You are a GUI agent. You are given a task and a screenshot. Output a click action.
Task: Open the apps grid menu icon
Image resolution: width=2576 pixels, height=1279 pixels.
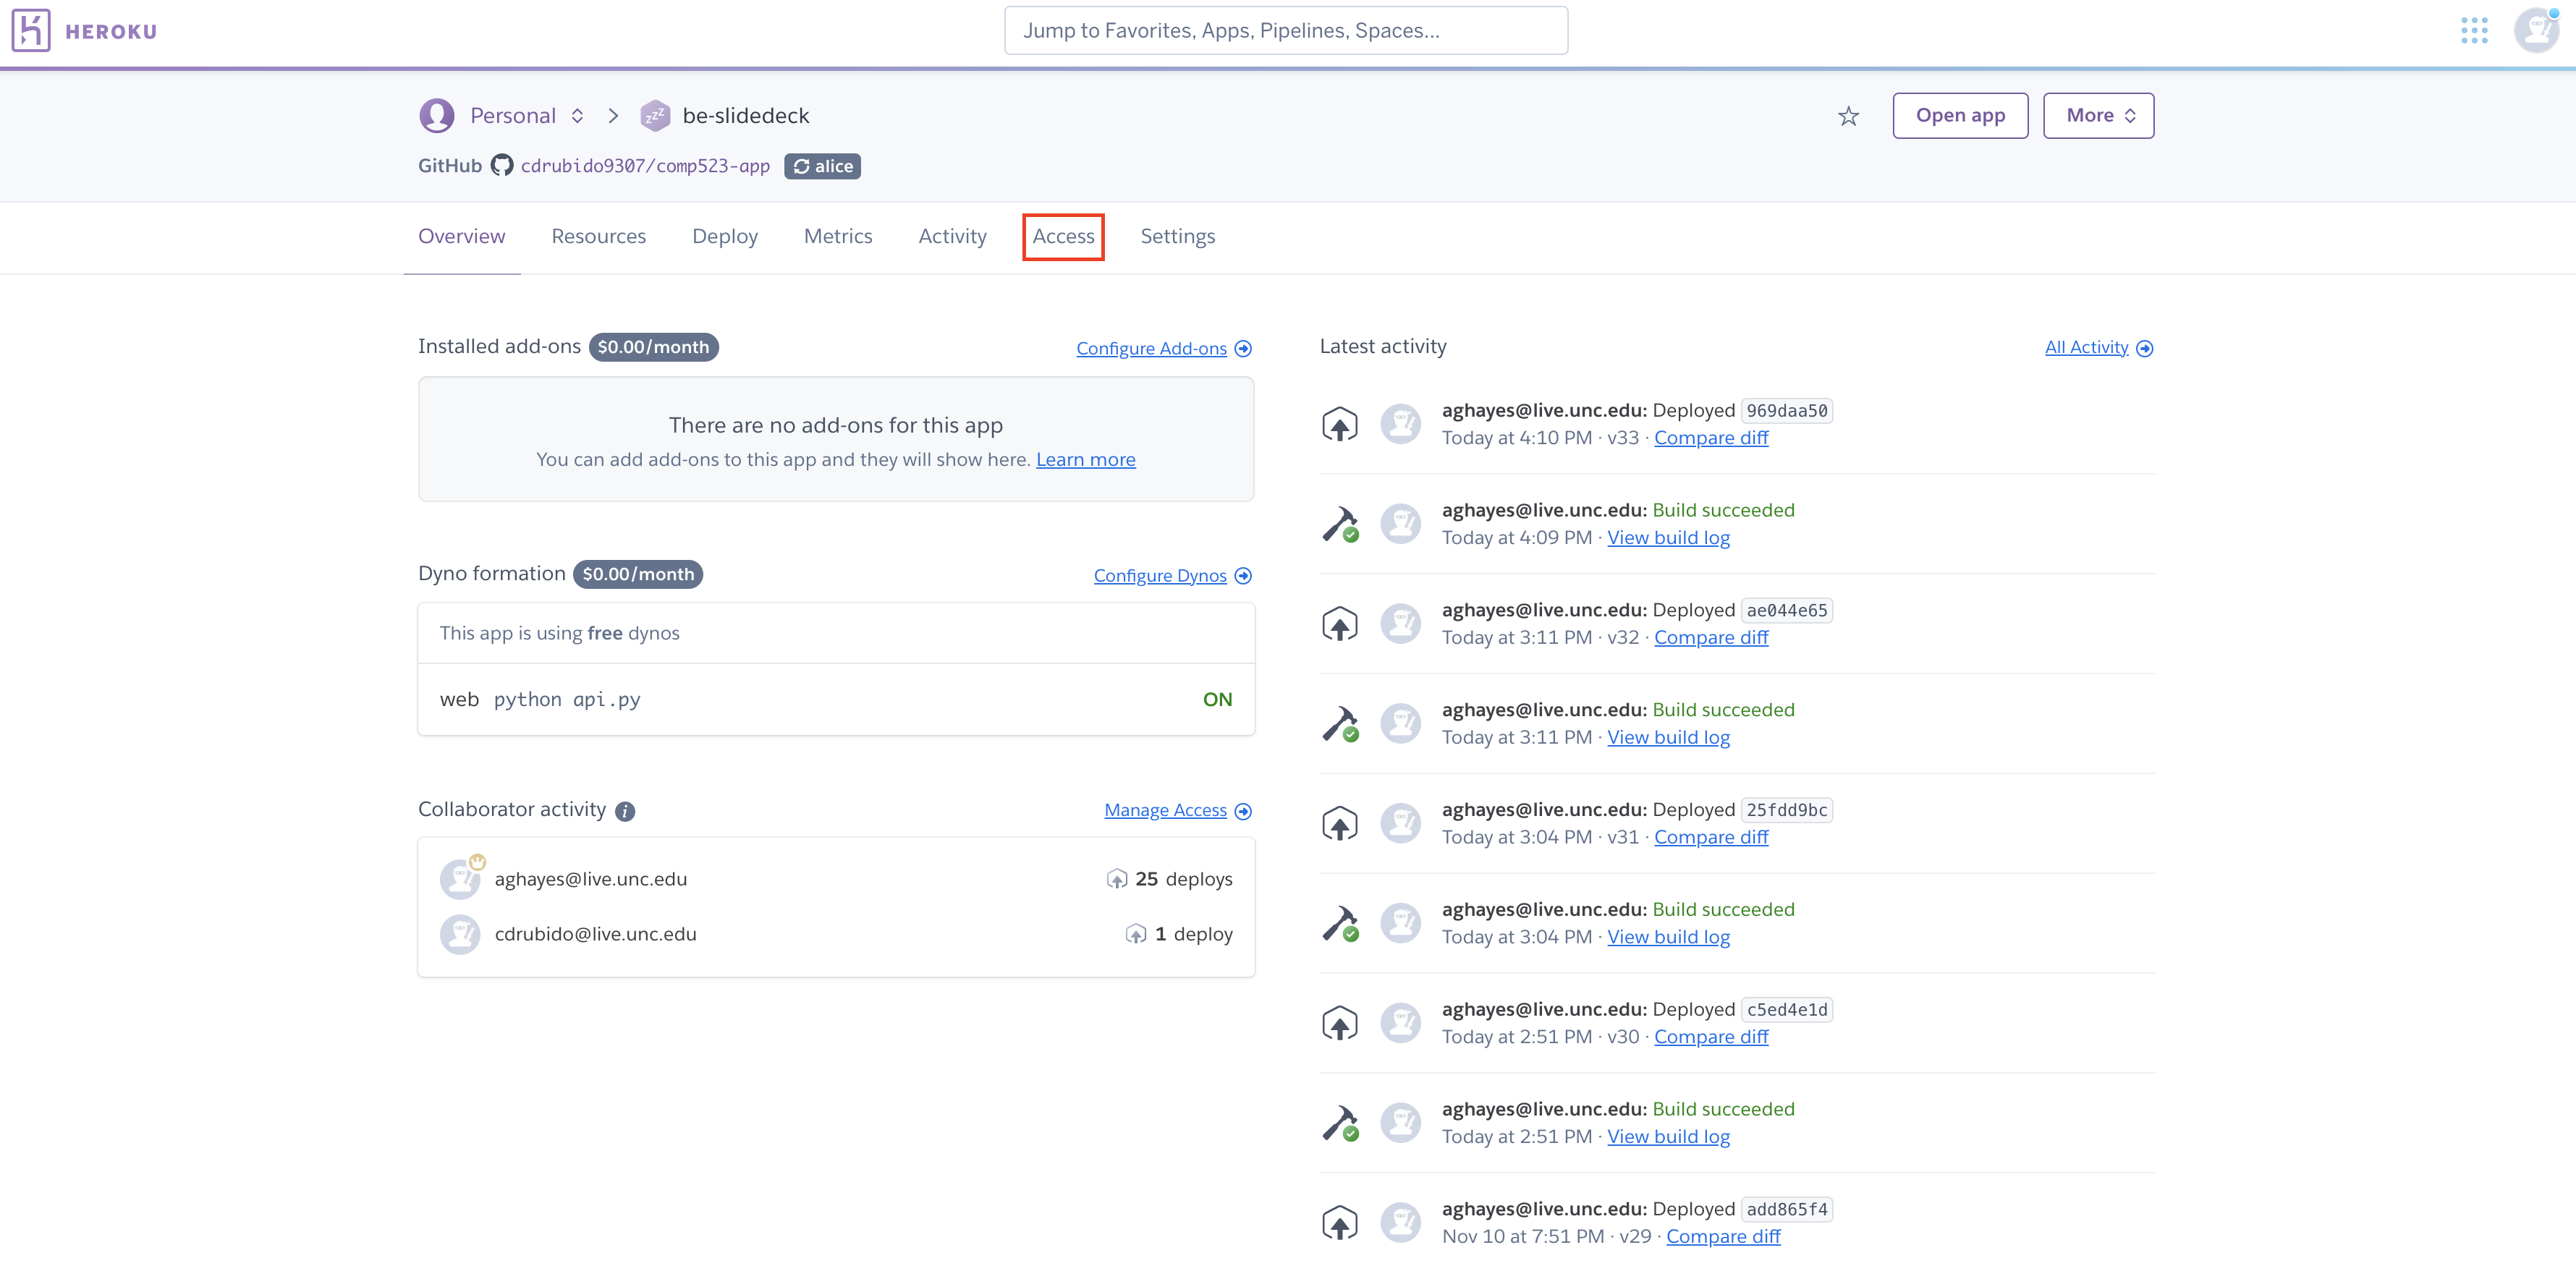[2474, 30]
